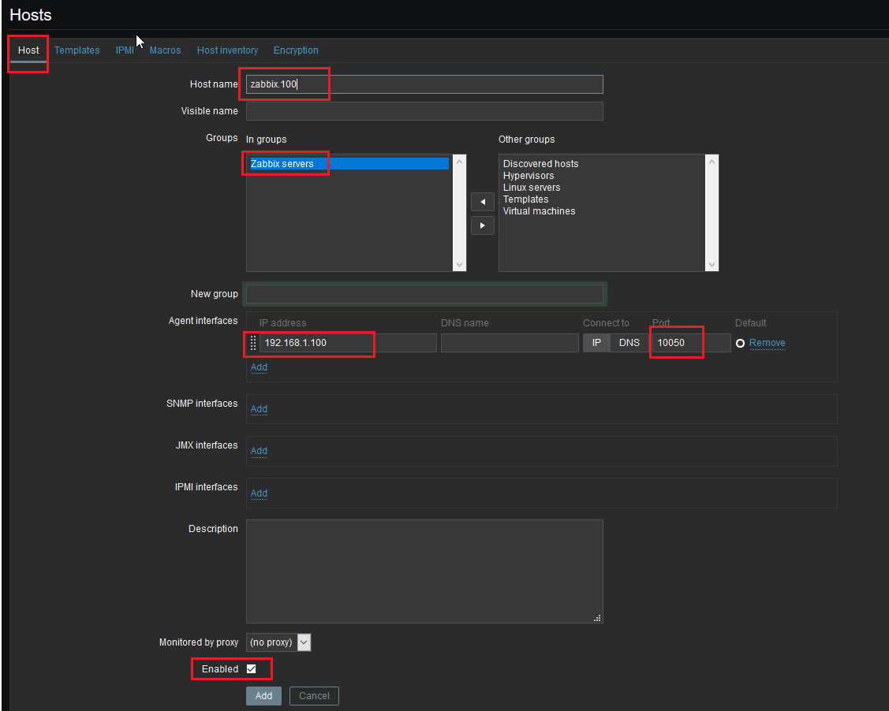The height and width of the screenshot is (711, 889).
Task: Set Connect to option to IP
Action: (x=596, y=343)
